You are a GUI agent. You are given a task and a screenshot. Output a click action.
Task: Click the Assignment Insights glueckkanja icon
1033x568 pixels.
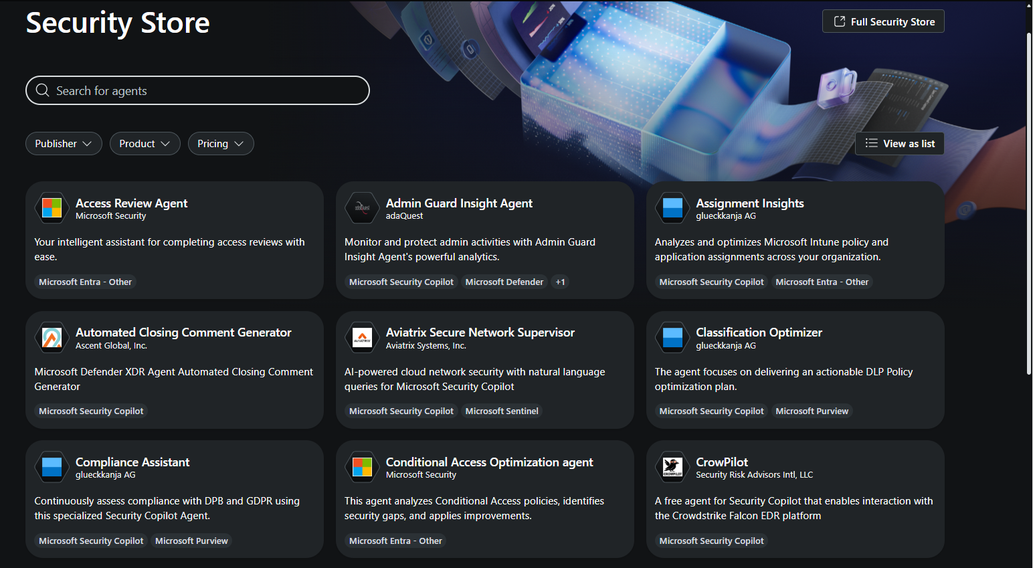[672, 208]
